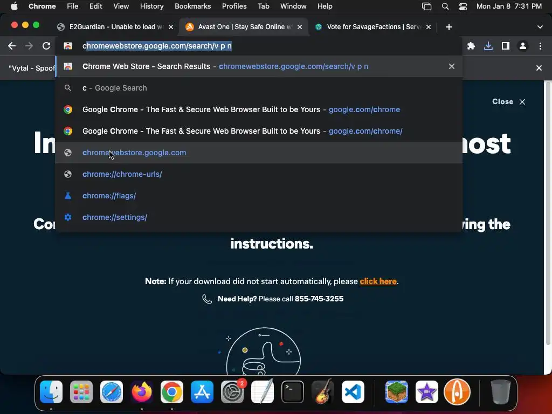Click the Stage Manager menu bar icon

427,6
